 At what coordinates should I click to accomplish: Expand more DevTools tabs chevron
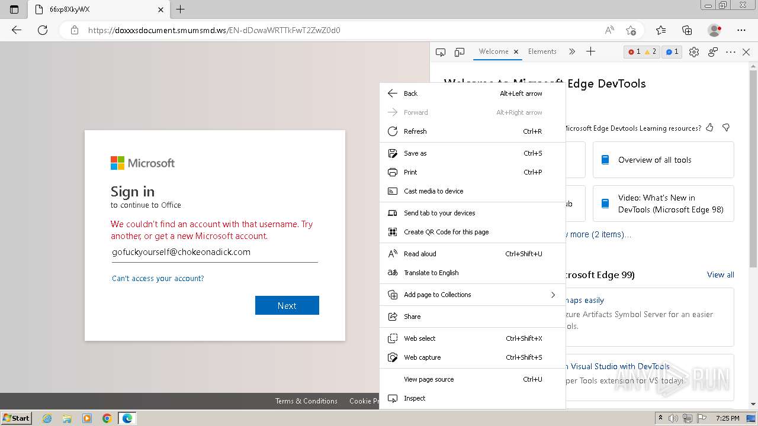(572, 52)
